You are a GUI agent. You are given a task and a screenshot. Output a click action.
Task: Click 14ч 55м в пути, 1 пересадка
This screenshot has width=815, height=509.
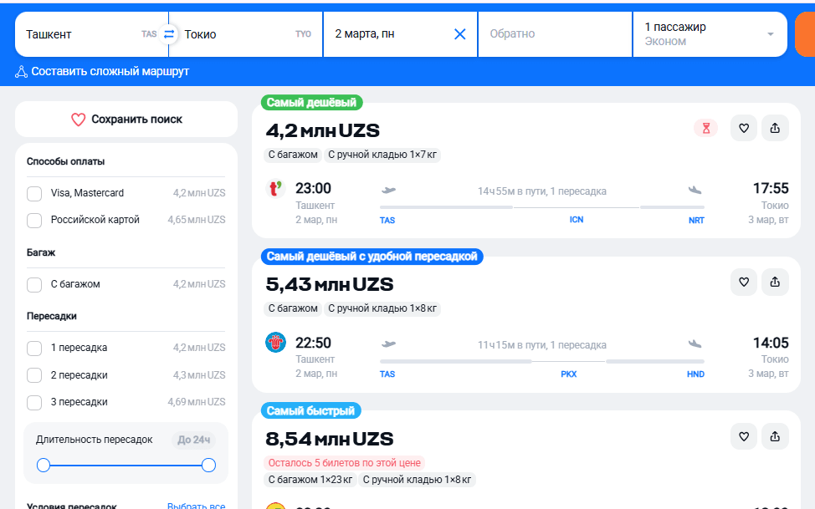(541, 191)
